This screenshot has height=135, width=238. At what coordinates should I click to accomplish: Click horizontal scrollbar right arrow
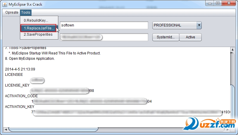228,130
